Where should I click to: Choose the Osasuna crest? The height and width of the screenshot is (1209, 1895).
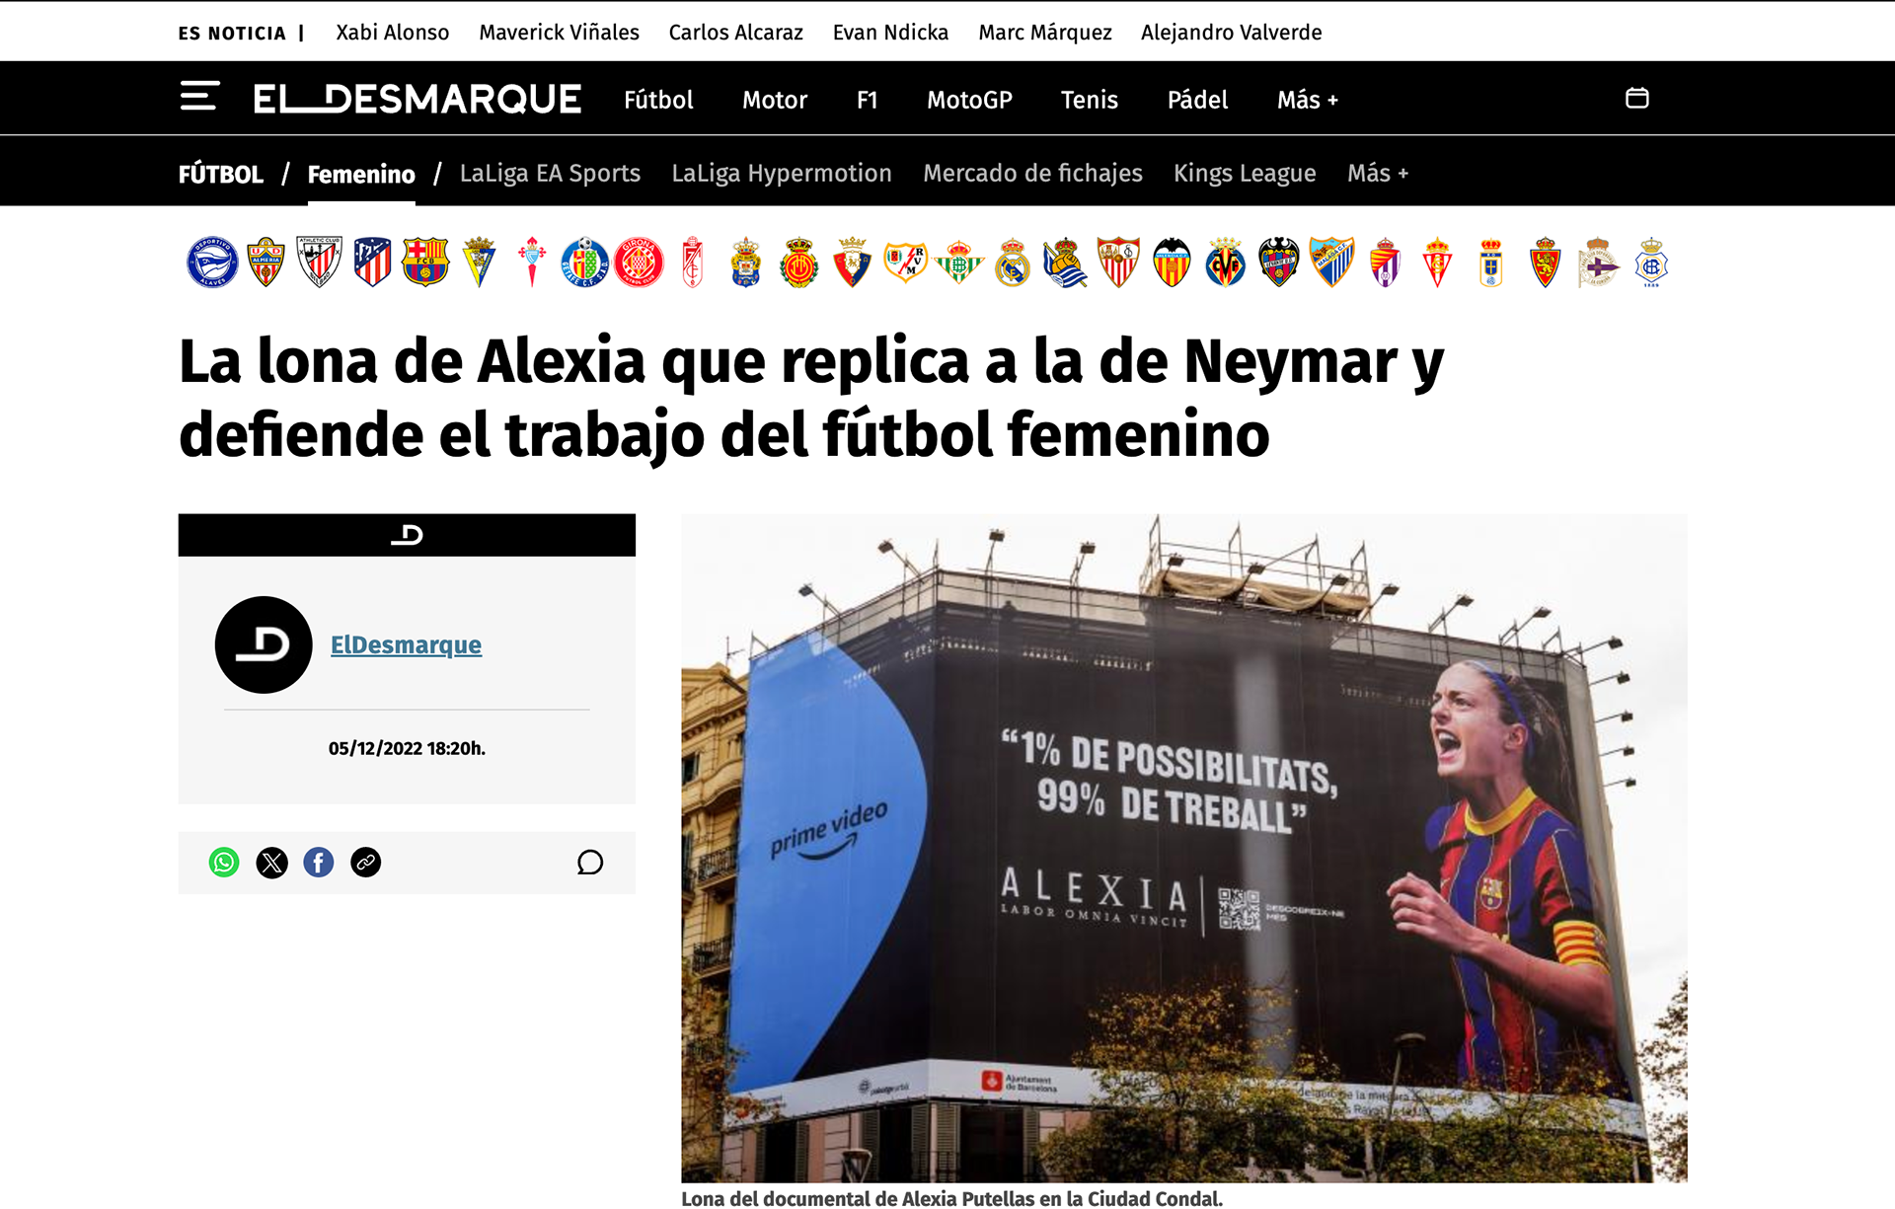click(x=852, y=263)
